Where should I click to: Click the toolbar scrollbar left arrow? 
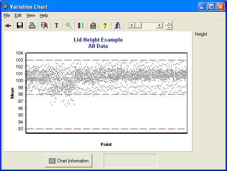[132, 25]
